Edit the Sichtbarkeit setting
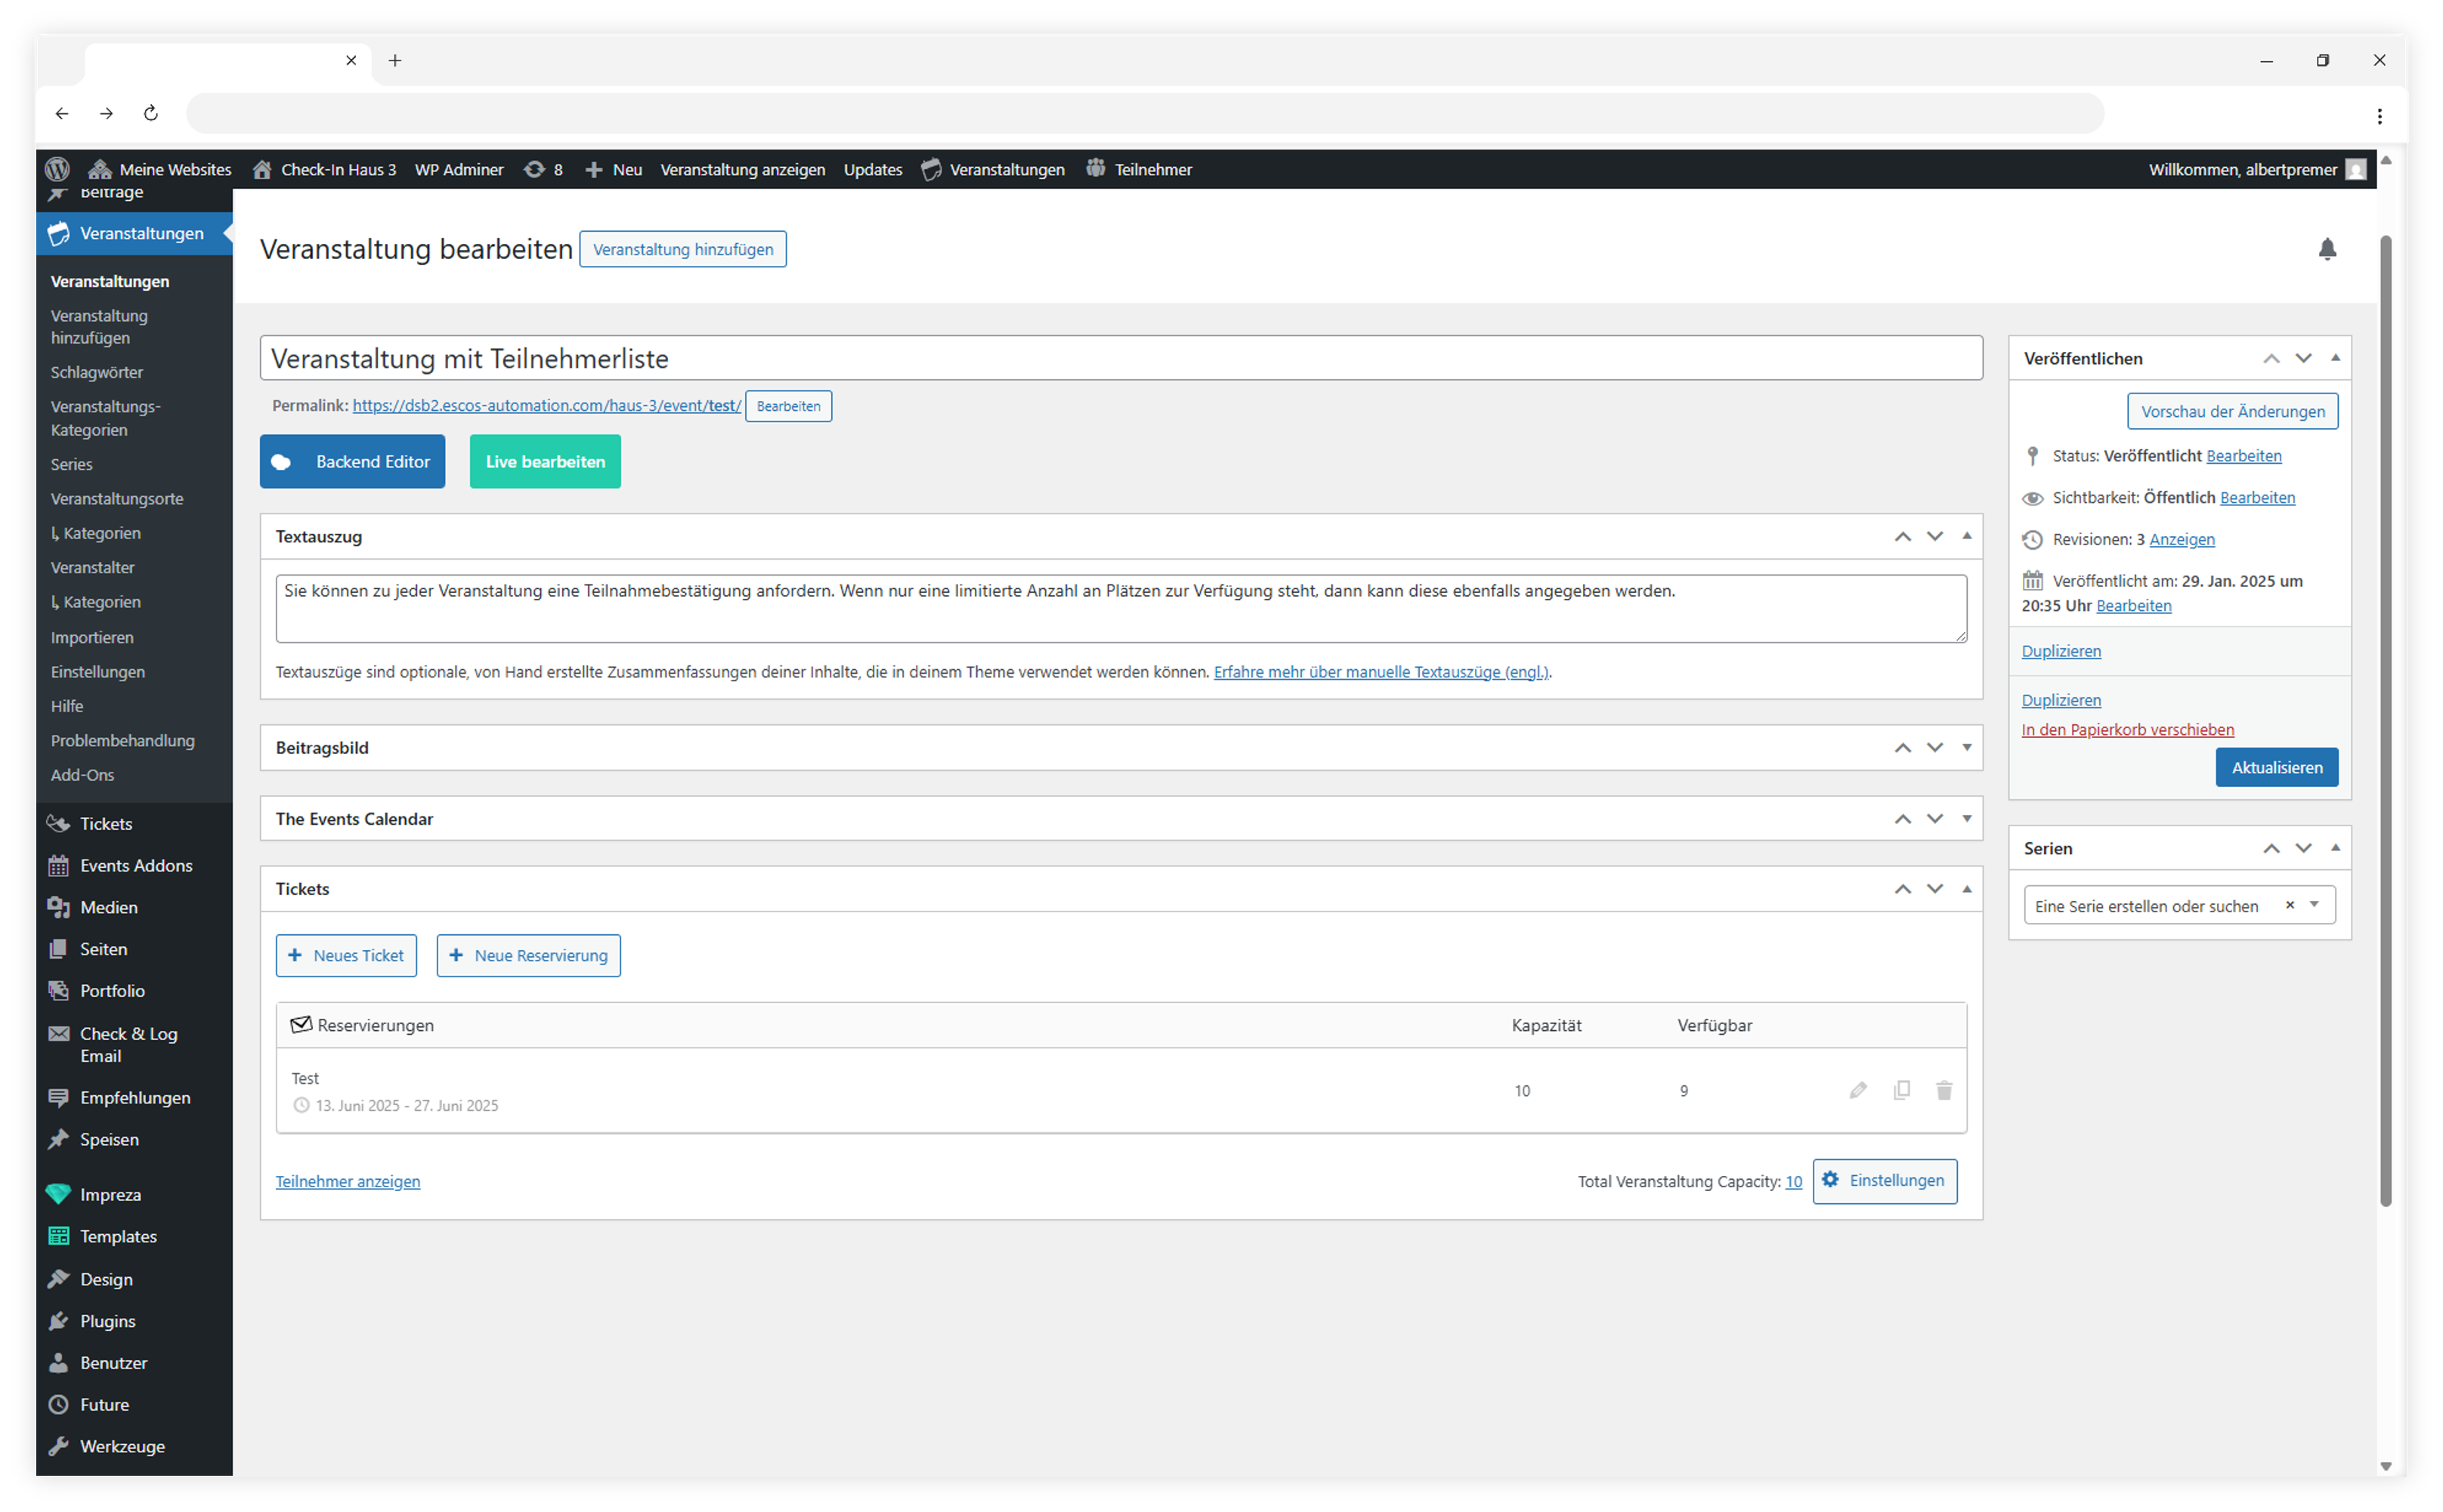This screenshot has height=1512, width=2443. (2257, 498)
